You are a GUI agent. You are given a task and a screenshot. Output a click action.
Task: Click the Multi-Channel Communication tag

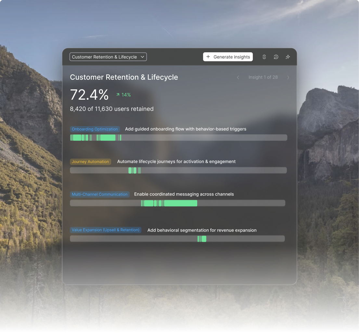100,194
